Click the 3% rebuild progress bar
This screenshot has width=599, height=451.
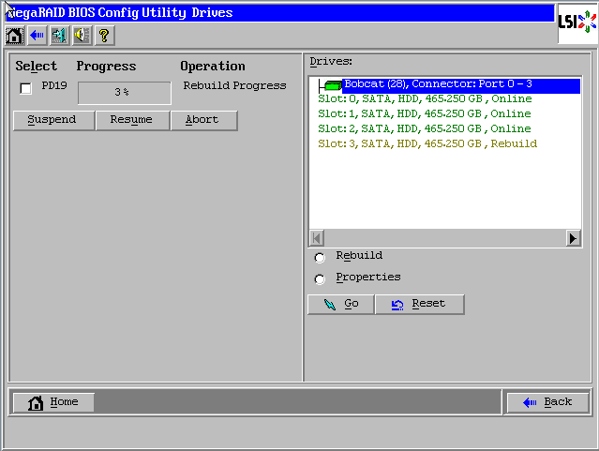tap(124, 93)
